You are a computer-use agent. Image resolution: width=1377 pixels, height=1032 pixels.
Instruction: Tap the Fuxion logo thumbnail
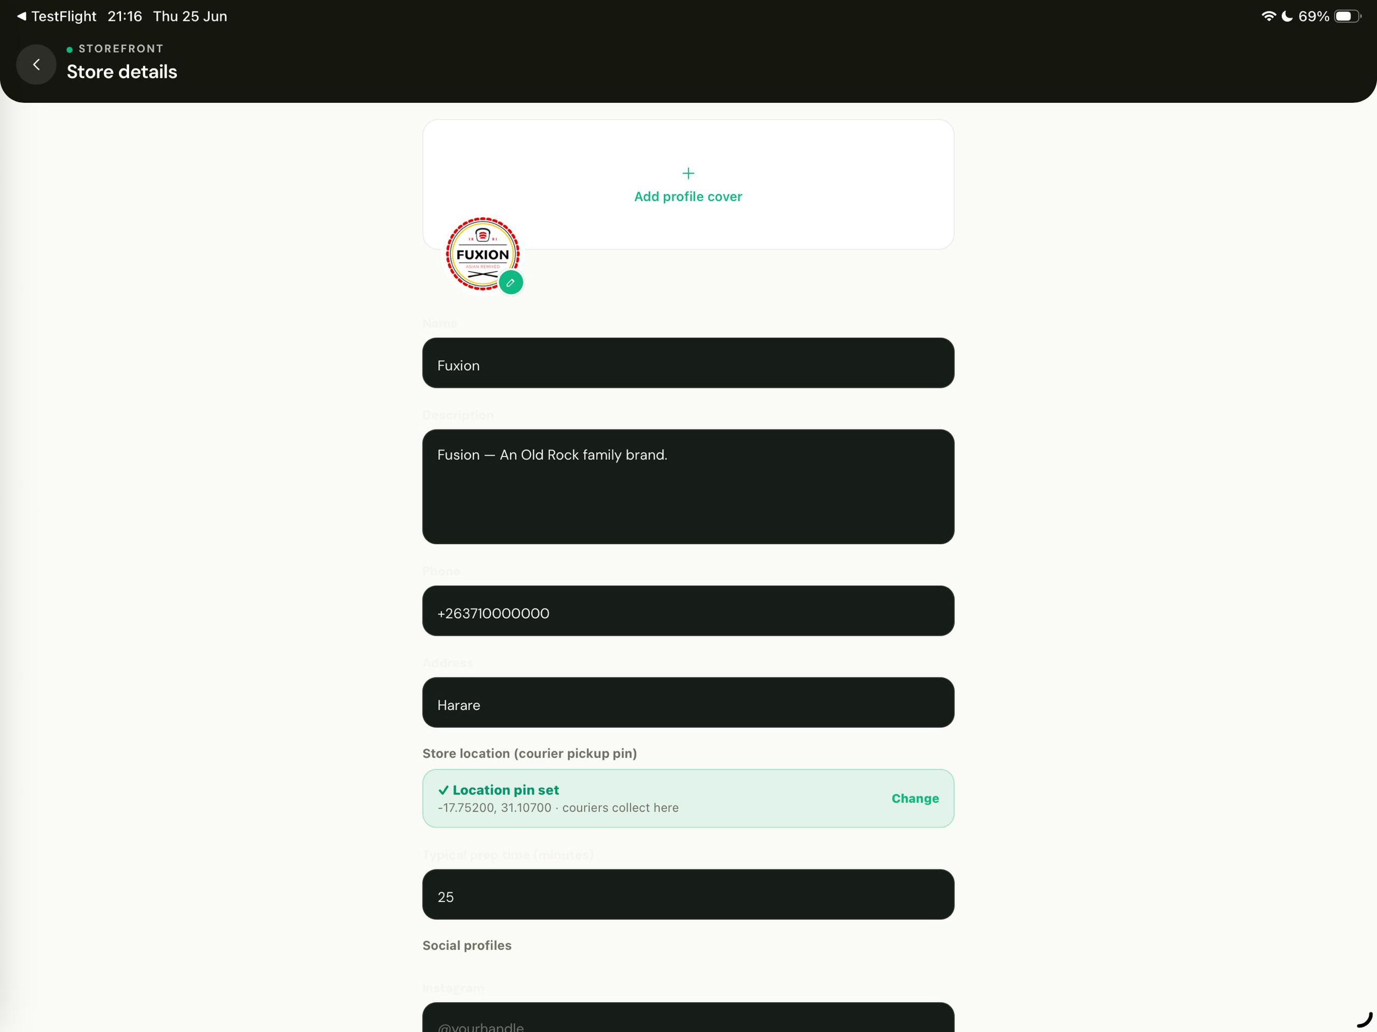(x=482, y=254)
